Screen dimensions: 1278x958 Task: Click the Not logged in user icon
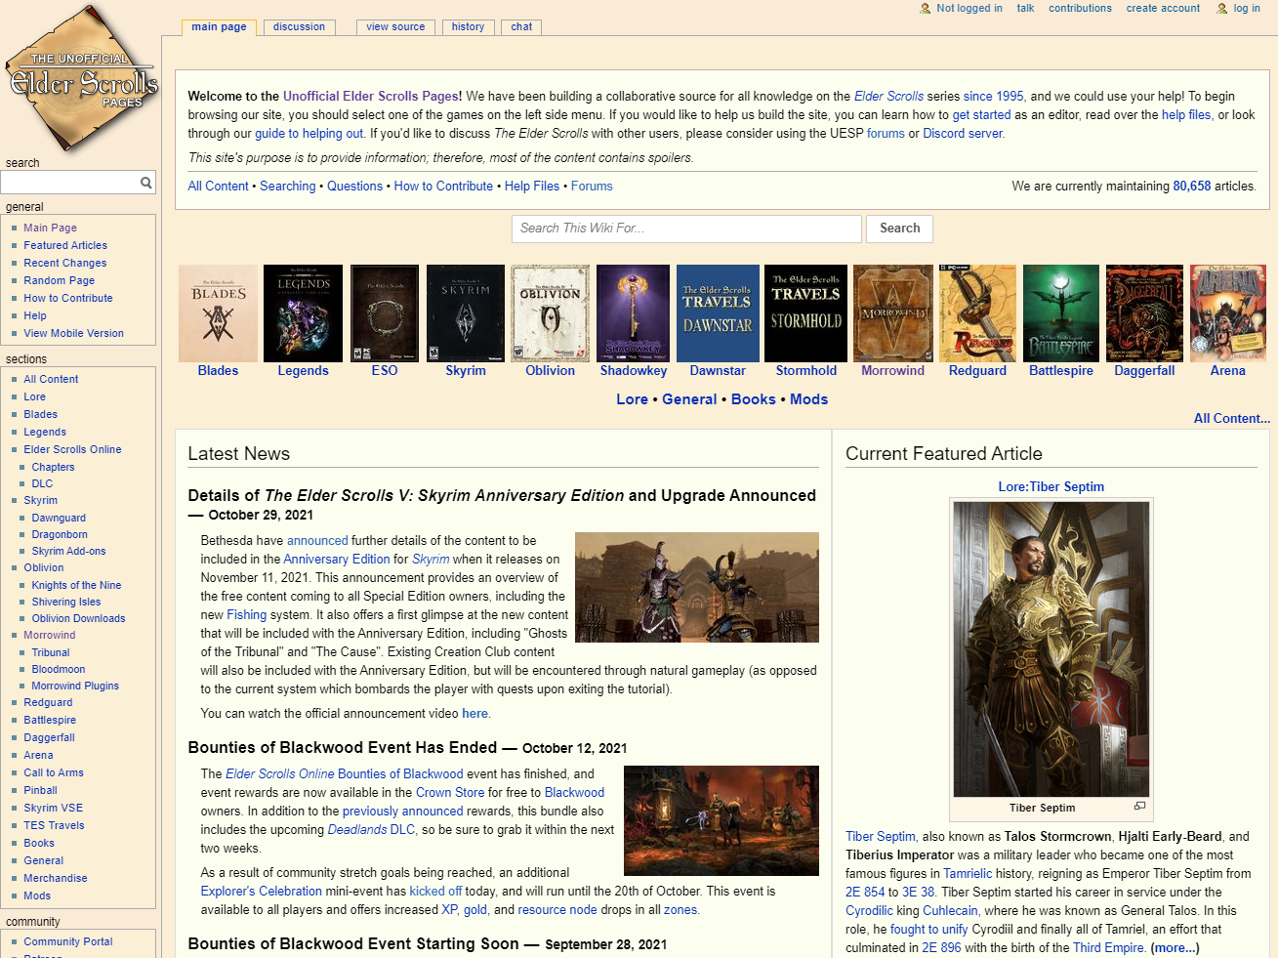point(926,9)
